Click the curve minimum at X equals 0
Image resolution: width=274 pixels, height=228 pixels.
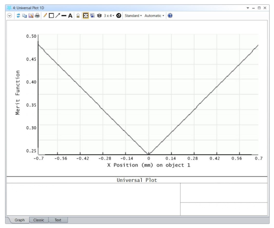148,154
